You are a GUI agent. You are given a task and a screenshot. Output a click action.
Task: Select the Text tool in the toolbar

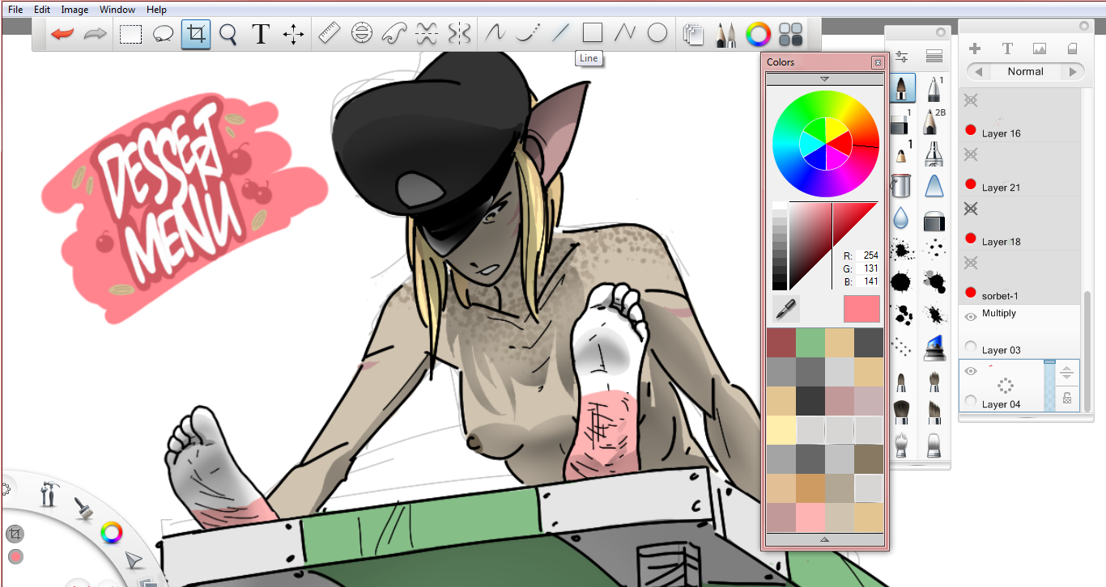click(x=261, y=34)
